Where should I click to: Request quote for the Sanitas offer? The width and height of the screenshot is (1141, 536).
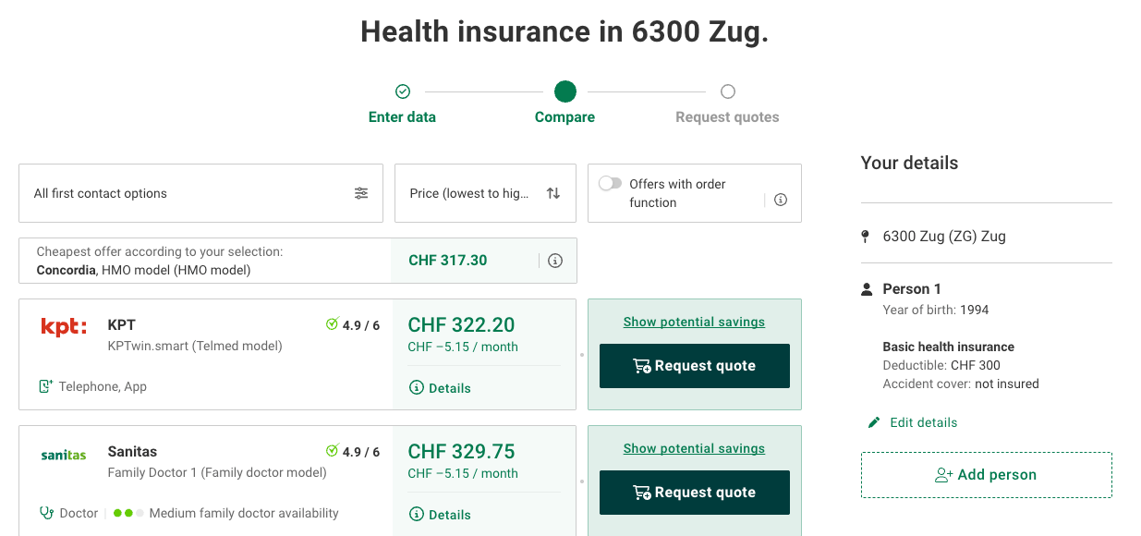pyautogui.click(x=695, y=493)
